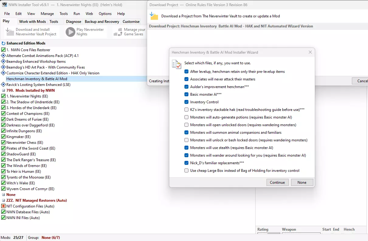The image size is (368, 241).
Task: Uncheck Monsters will wander around looking for you
Action: [x=187, y=155]
